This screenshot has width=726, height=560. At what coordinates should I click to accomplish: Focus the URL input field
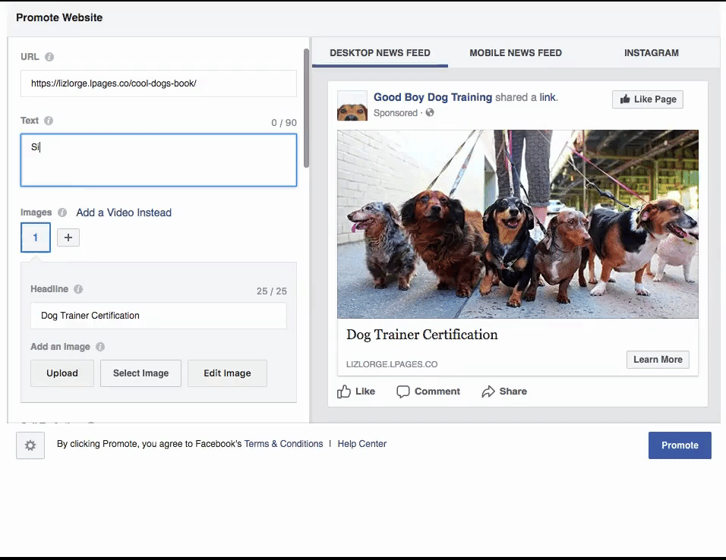159,83
